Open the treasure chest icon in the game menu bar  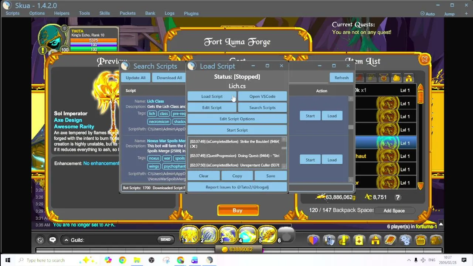[x=421, y=240]
